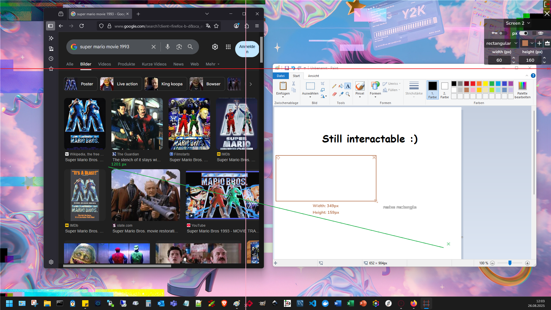Clear the Google search box text
The width and height of the screenshot is (551, 310).
(154, 47)
